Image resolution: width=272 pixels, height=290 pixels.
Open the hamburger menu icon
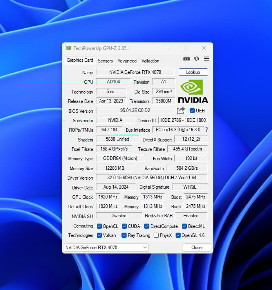point(207,59)
